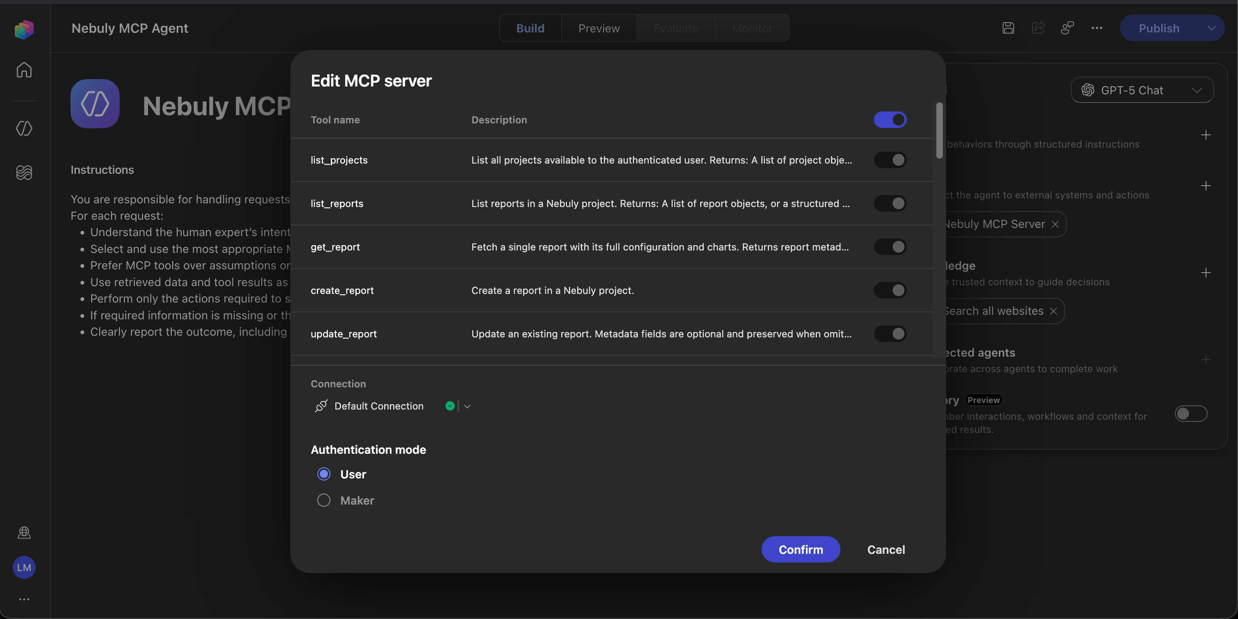Click the Nebuly MCP agent avatar icon
The image size is (1238, 619).
(x=95, y=104)
